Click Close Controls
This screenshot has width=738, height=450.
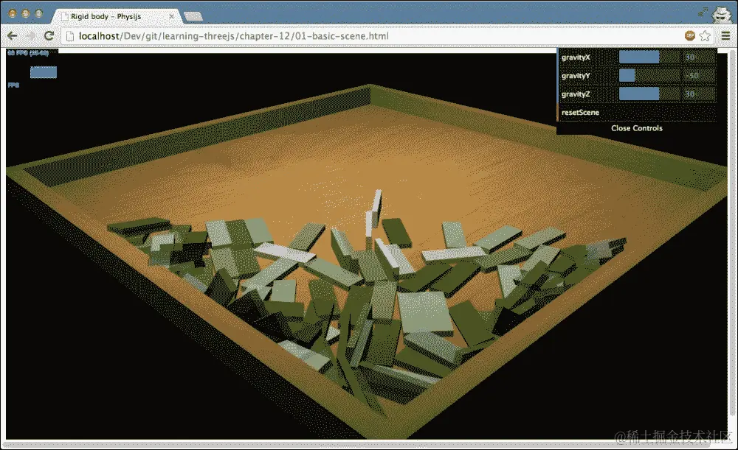pyautogui.click(x=637, y=127)
